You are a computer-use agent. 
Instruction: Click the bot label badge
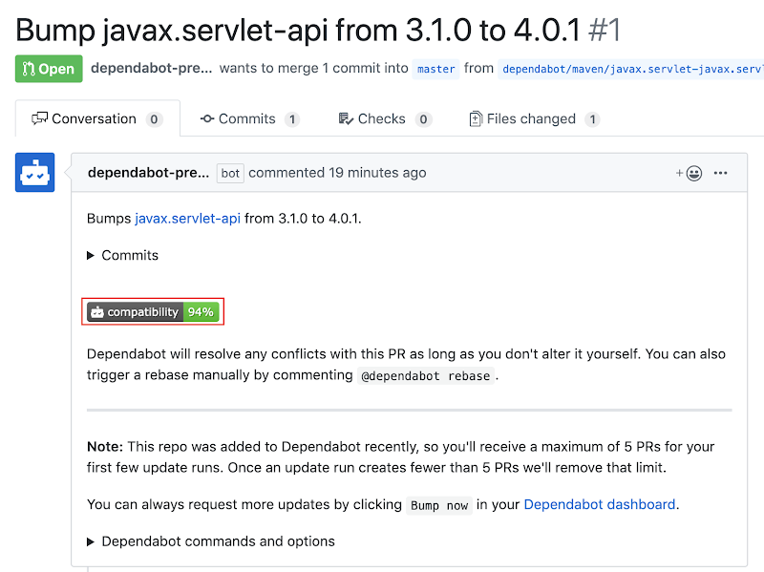click(x=230, y=174)
